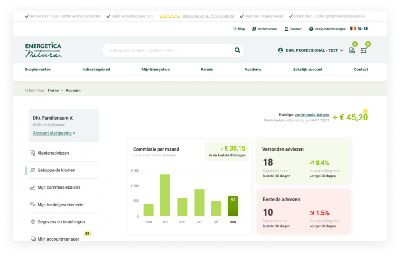Open the Supplementen menu
The width and height of the screenshot is (400, 256).
(38, 70)
